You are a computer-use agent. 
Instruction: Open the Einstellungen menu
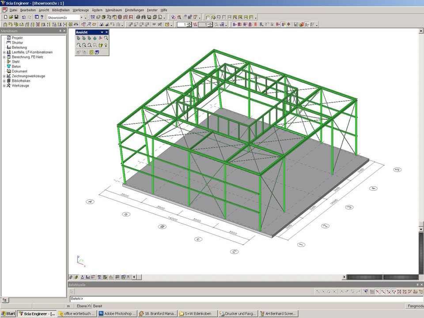pos(134,10)
